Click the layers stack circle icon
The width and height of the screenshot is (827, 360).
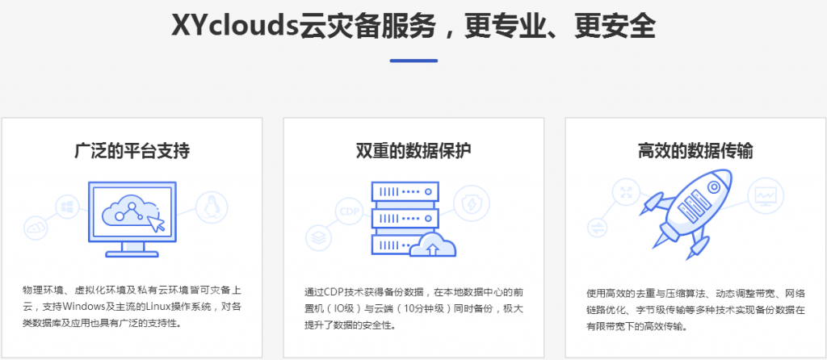click(x=318, y=238)
